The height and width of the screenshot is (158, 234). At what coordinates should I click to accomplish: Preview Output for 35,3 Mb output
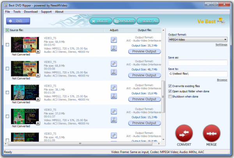click(x=144, y=51)
